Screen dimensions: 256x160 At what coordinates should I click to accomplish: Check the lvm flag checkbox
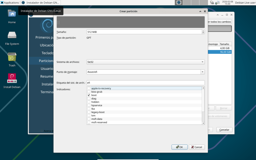(89, 115)
